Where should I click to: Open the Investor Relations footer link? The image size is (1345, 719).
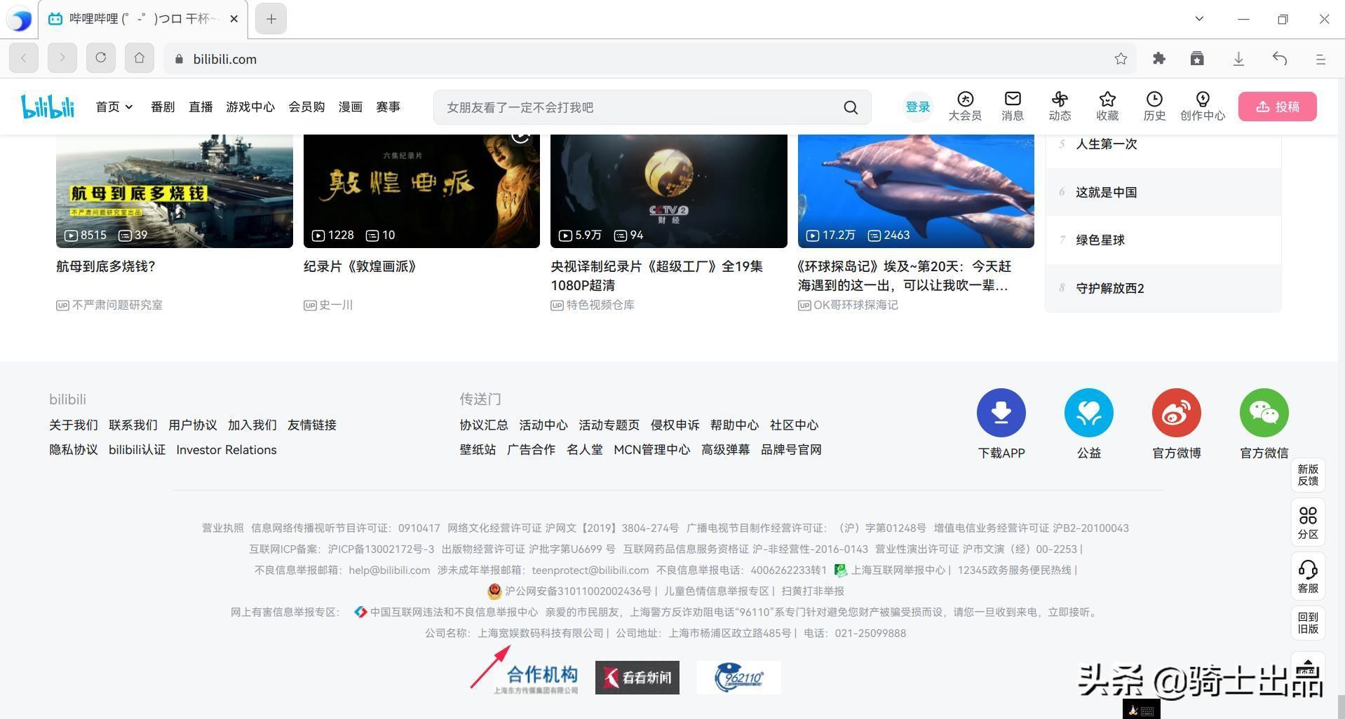226,450
